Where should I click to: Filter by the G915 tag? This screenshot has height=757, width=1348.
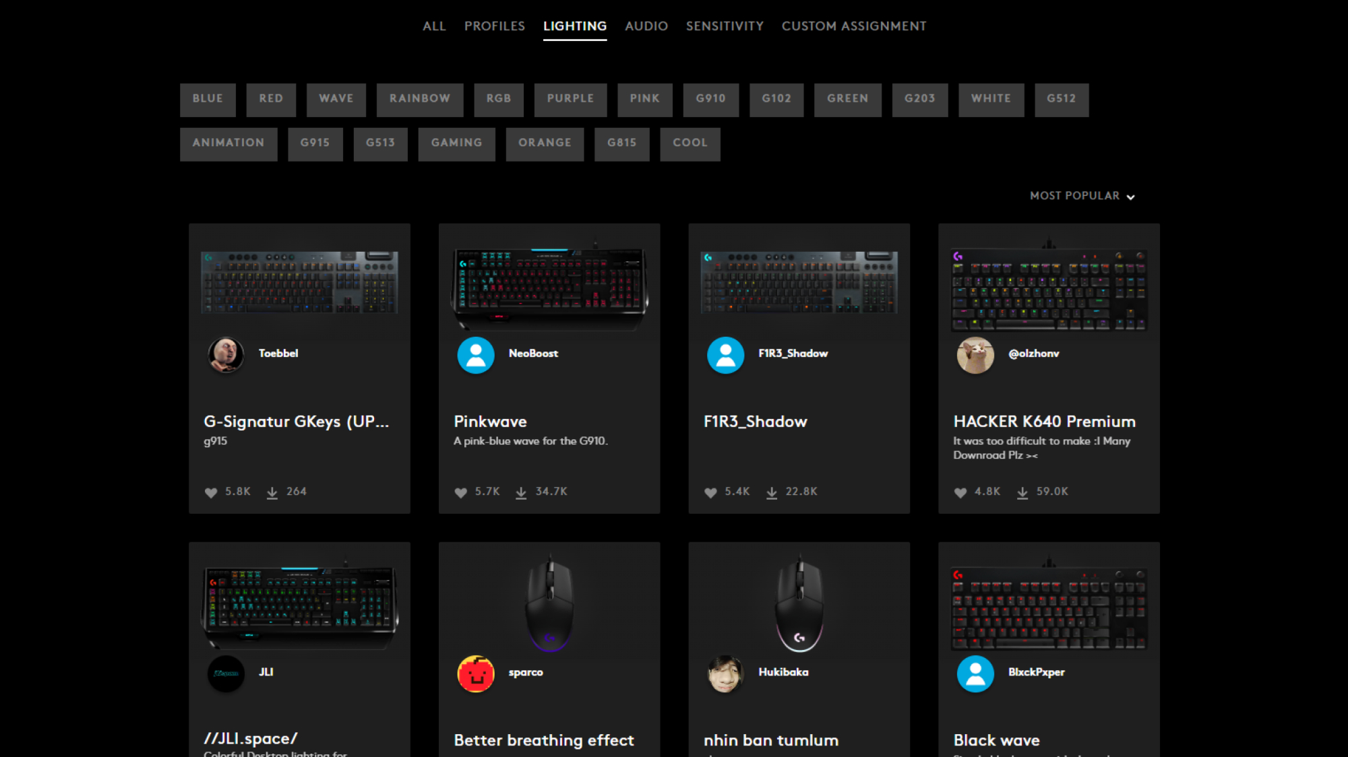tap(315, 143)
